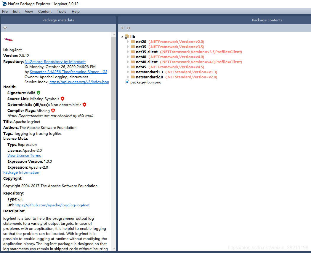The height and width of the screenshot is (253, 311).
Task: Expand the net35 folder
Action: [128, 47]
